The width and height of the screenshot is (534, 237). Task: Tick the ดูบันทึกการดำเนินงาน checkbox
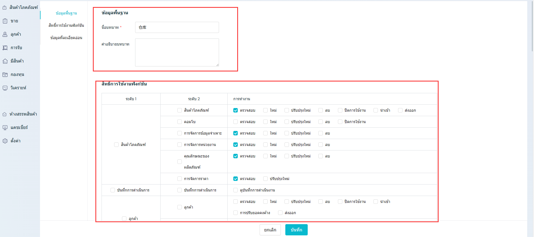[236, 190]
